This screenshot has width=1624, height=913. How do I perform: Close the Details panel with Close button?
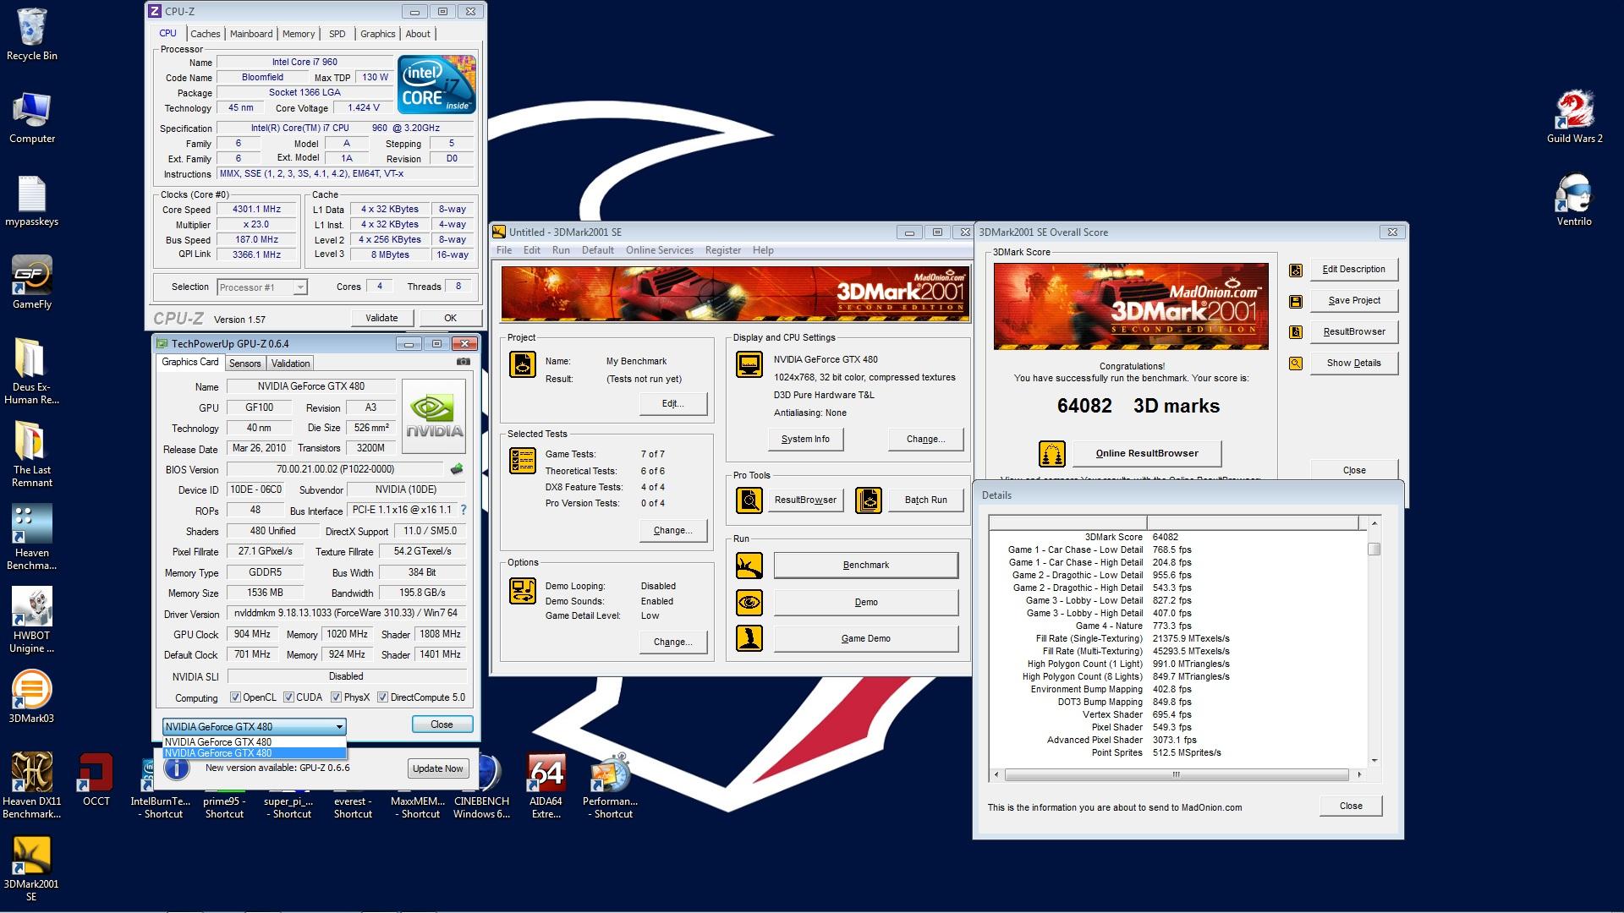point(1351,806)
